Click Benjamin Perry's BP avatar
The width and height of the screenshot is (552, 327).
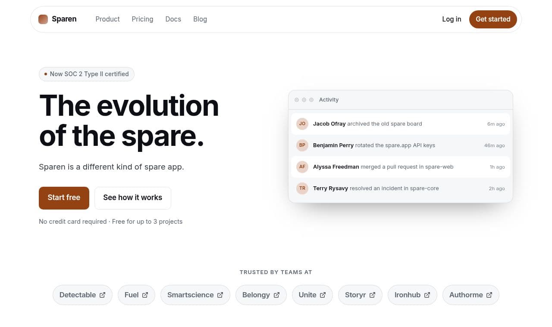302,145
